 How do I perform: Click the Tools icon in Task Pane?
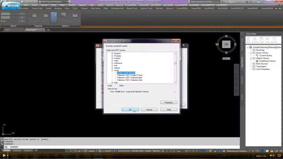[267, 40]
